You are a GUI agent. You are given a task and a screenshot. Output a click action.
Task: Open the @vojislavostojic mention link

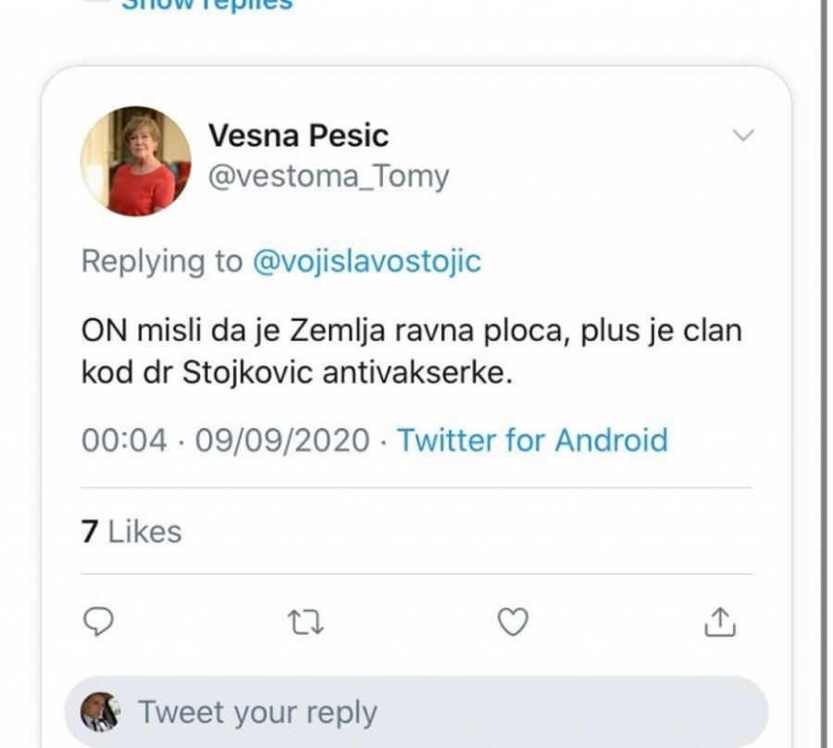click(x=367, y=261)
